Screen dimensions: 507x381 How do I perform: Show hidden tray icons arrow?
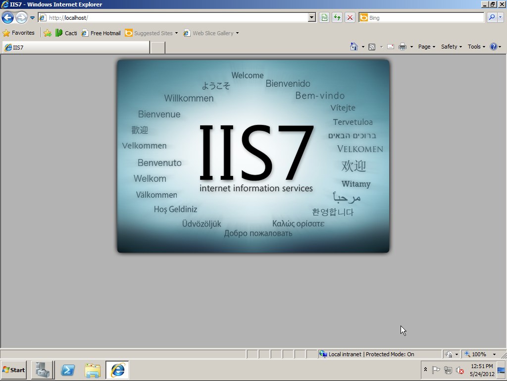coord(425,369)
